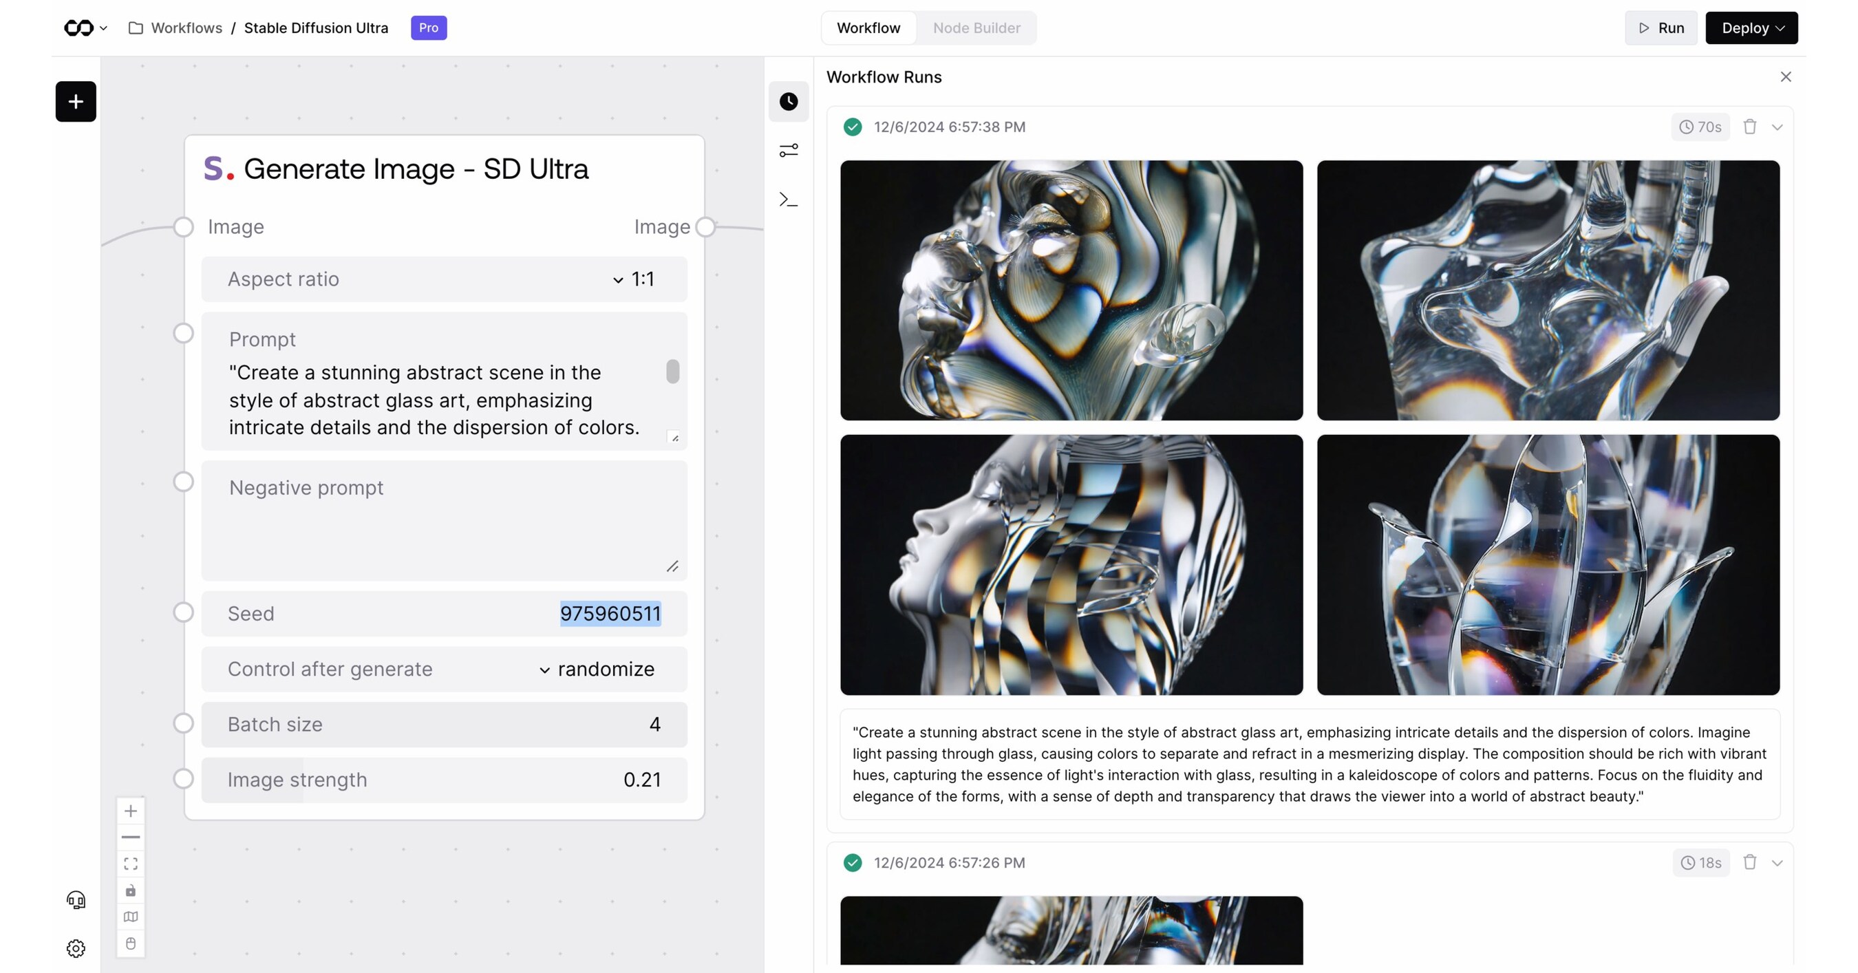1858x973 pixels.
Task: Delete the 70s workflow run
Action: [x=1750, y=126]
